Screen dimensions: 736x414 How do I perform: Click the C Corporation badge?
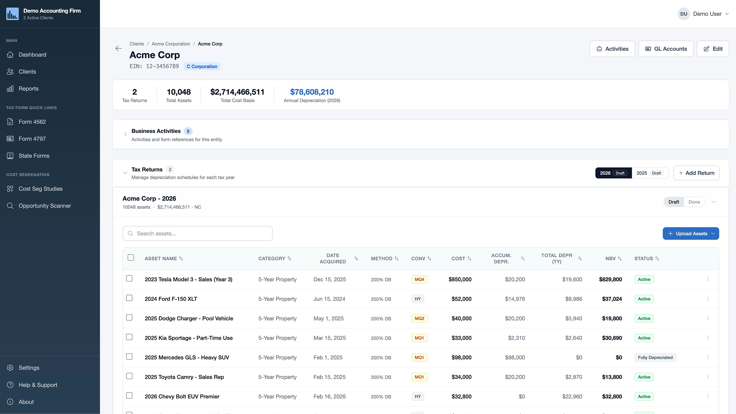(x=202, y=66)
